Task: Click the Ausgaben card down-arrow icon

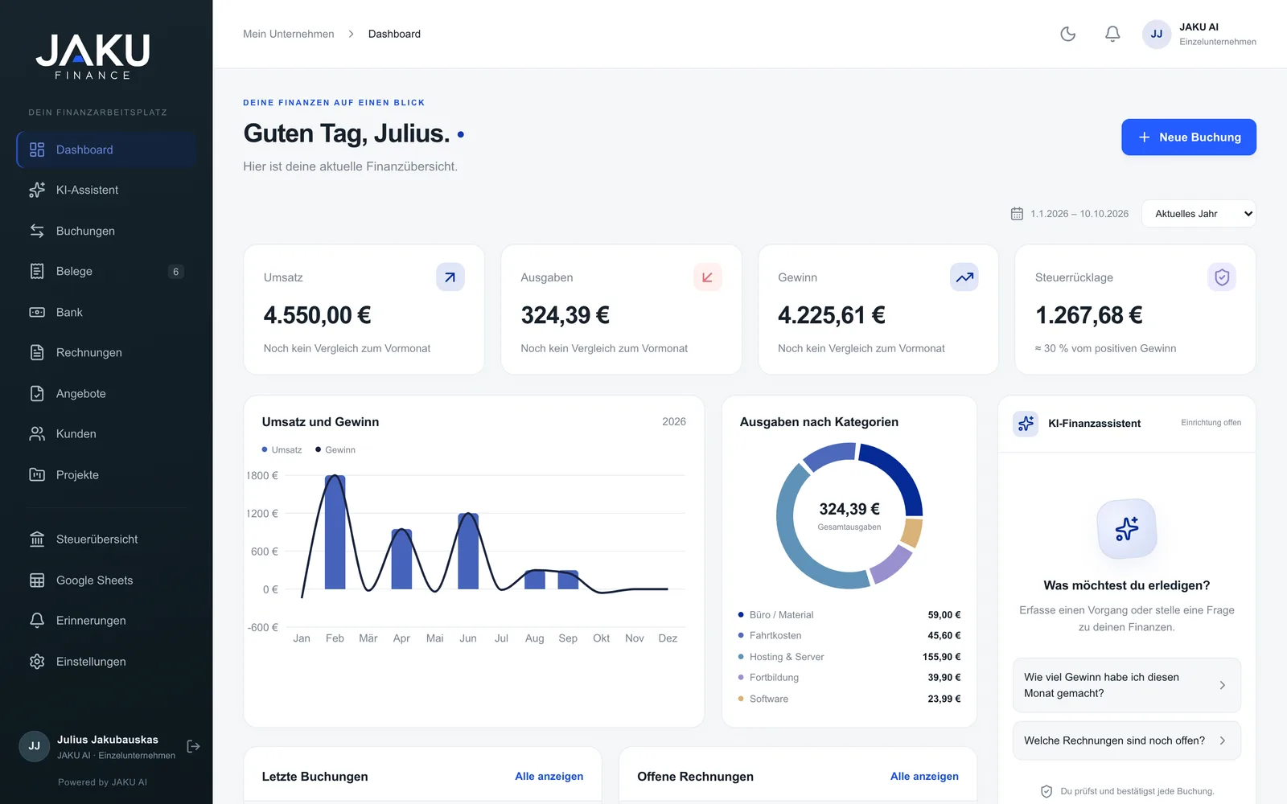Action: tap(708, 277)
